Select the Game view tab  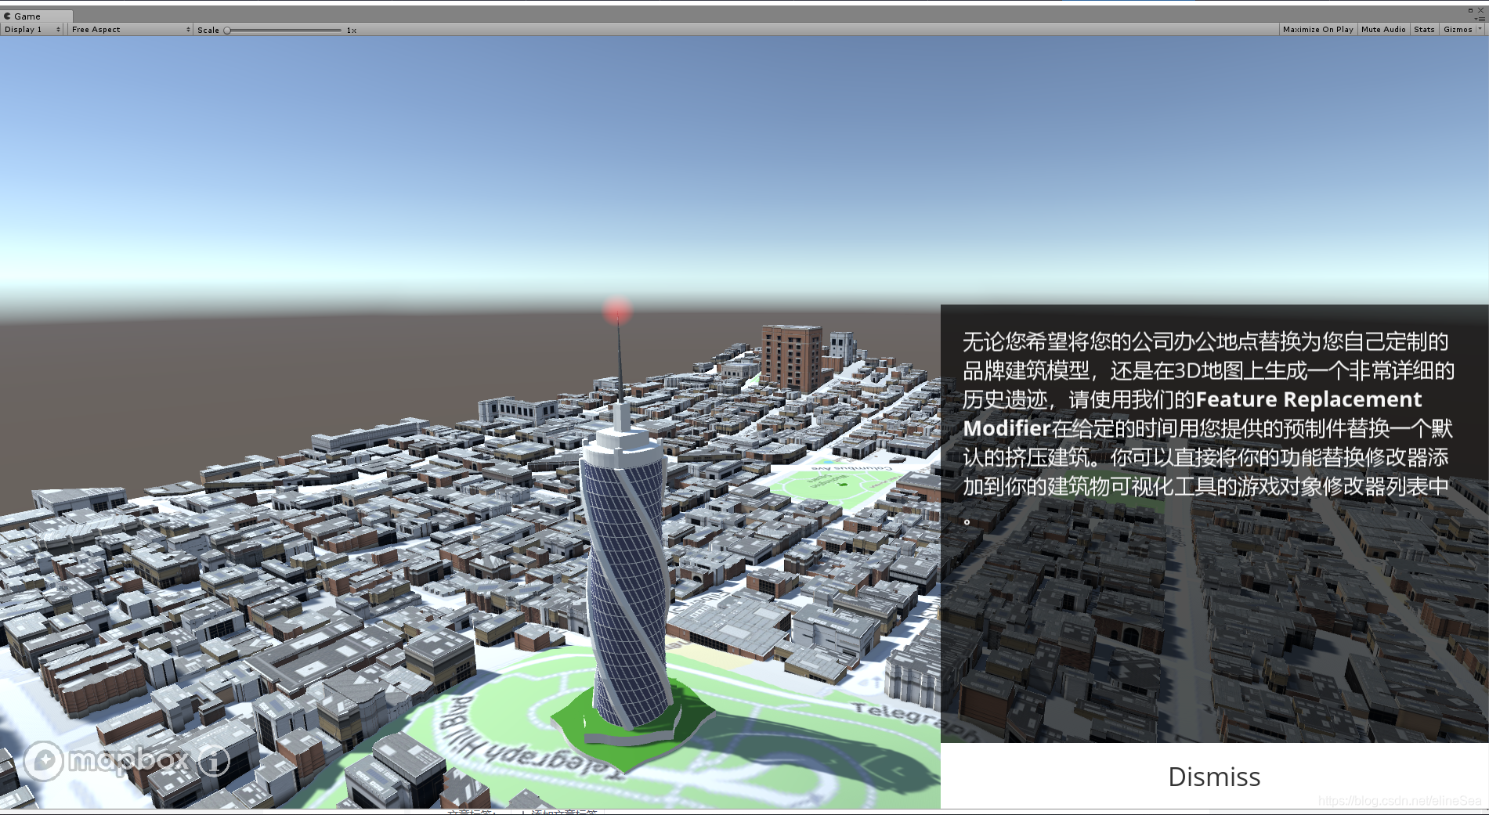pyautogui.click(x=37, y=16)
